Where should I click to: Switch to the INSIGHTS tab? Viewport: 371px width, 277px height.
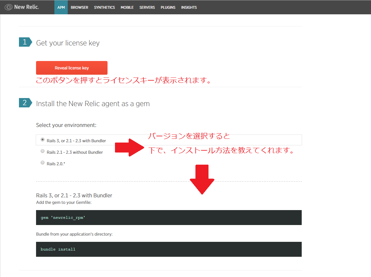click(x=189, y=7)
